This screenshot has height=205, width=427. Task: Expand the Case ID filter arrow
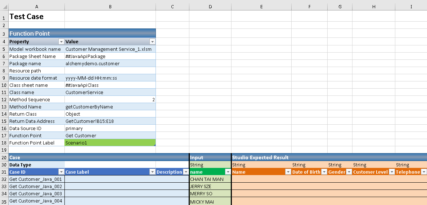coord(61,172)
